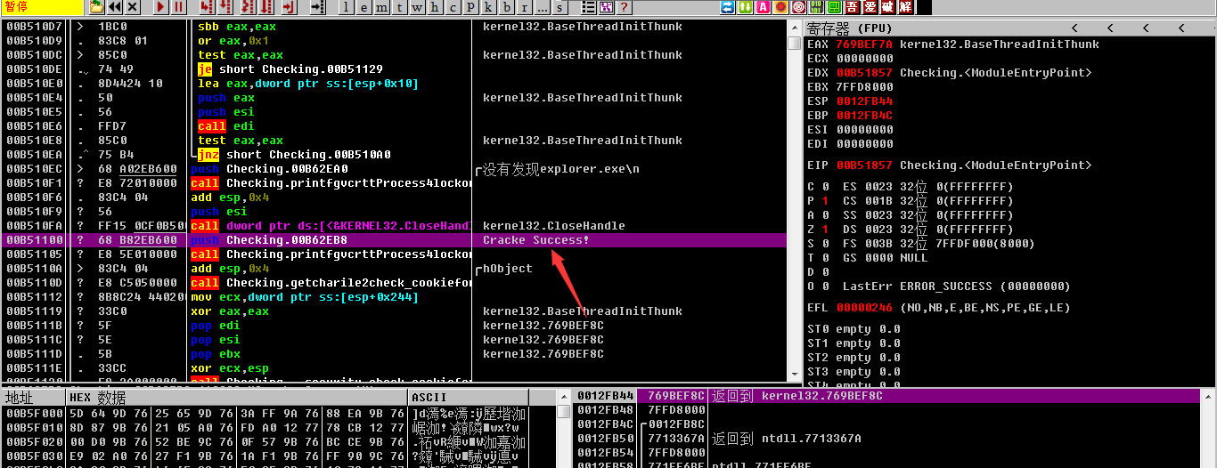Click the debugging options list icon

[x=589, y=7]
